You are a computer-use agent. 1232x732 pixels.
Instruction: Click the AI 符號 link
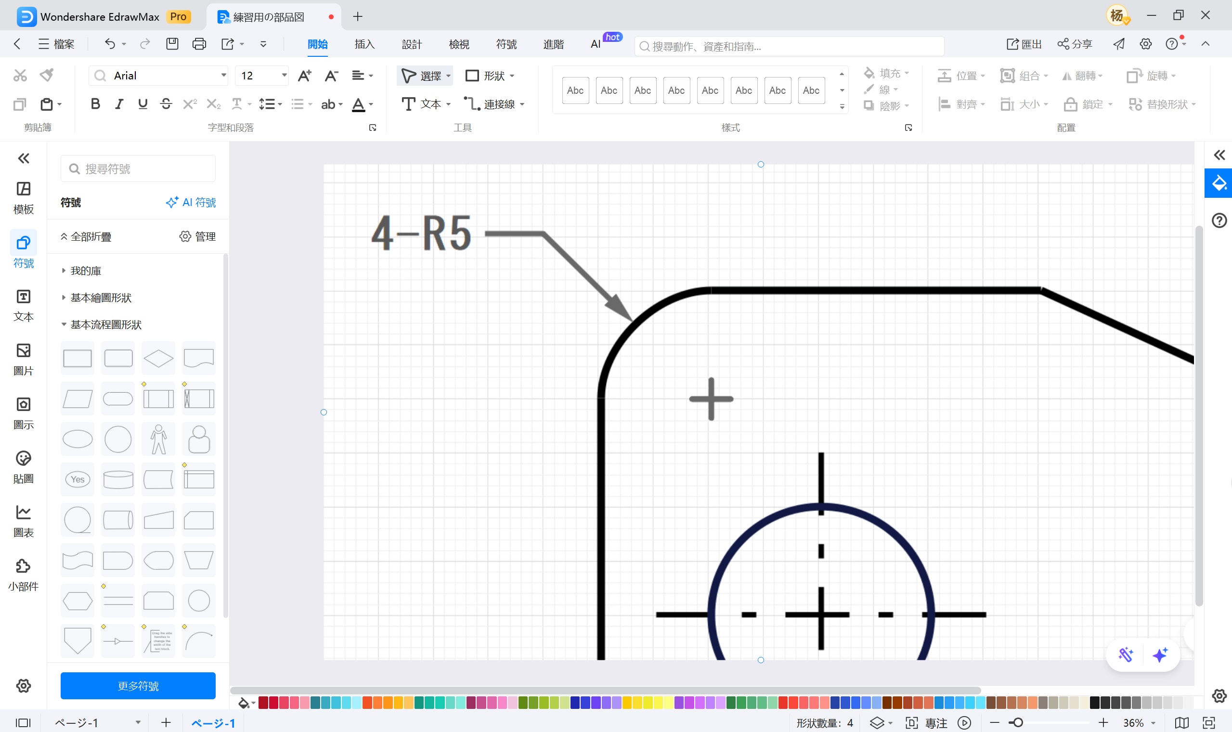tap(191, 202)
